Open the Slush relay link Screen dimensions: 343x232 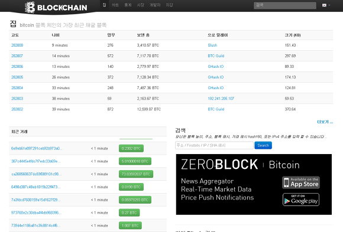pyautogui.click(x=212, y=45)
